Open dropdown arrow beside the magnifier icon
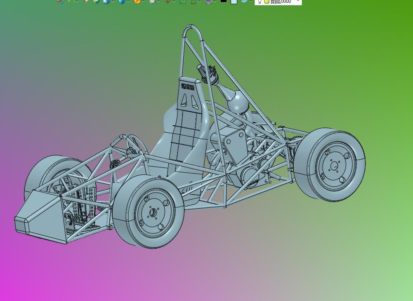Screen dimensions: 413x301 [159, 2]
